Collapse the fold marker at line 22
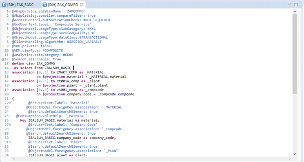304x162 pixels. (x=10, y=103)
